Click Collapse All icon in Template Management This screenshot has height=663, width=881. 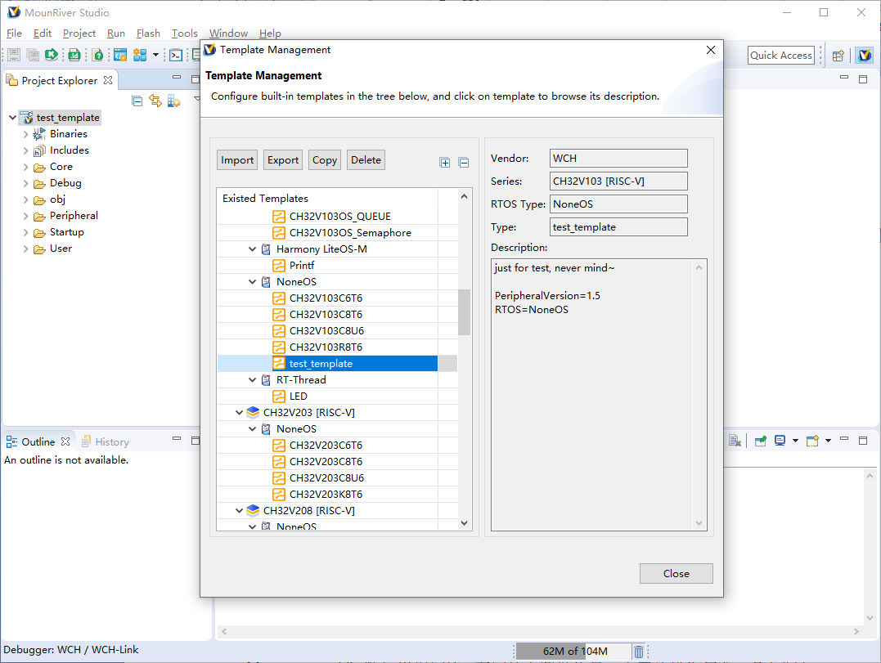click(x=464, y=163)
